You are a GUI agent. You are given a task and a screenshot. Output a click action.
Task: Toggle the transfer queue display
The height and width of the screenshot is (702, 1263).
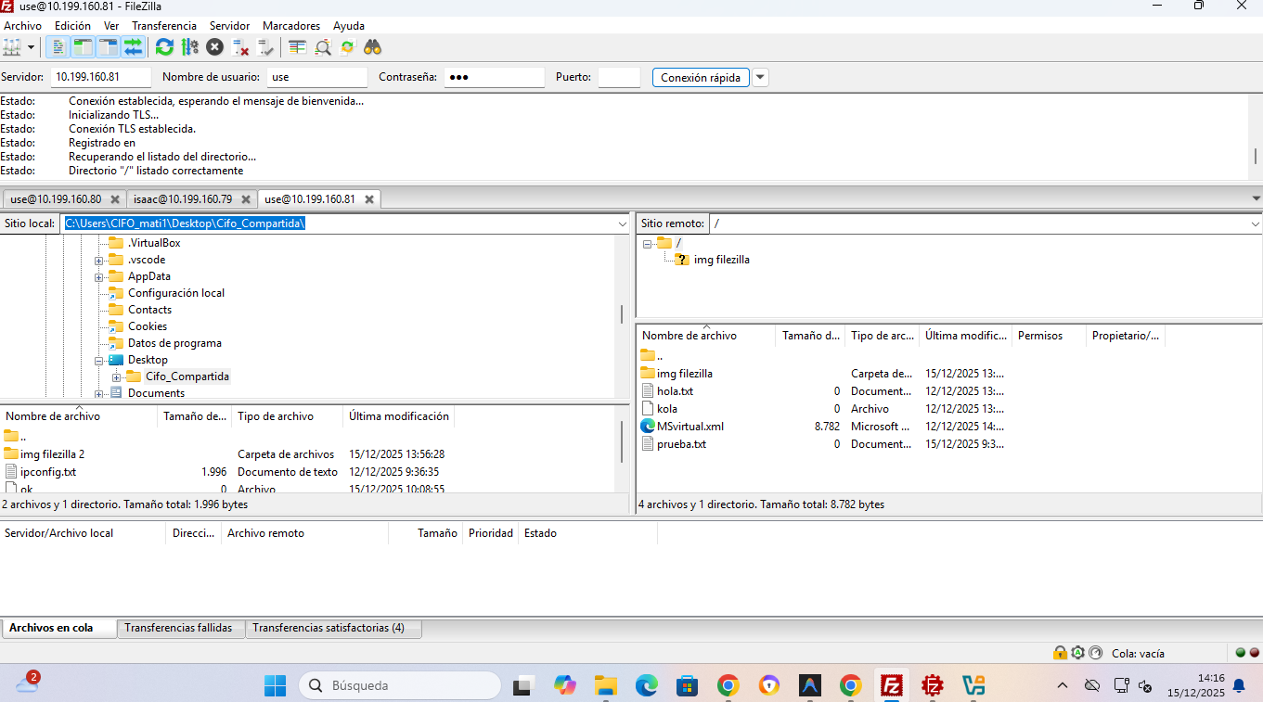[134, 47]
